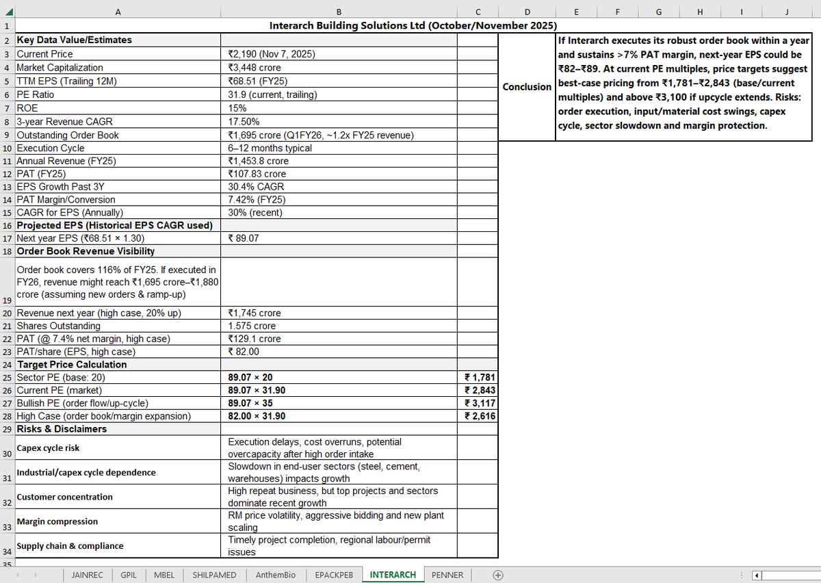This screenshot has height=583, width=821.
Task: Click 1.575 crore shares outstanding value
Action: [339, 326]
